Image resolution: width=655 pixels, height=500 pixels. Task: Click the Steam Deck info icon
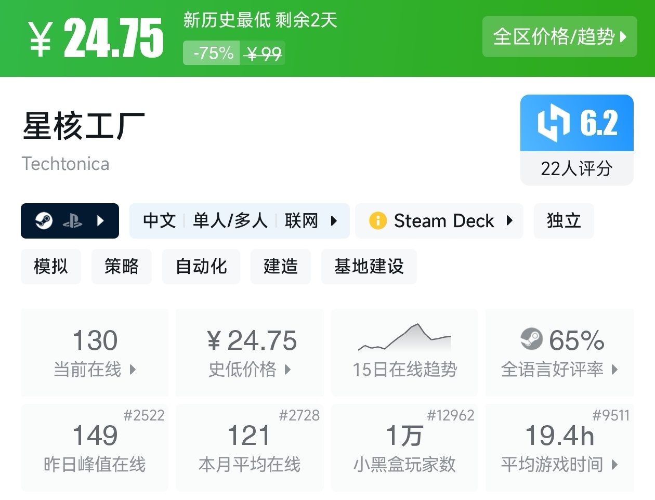(378, 221)
